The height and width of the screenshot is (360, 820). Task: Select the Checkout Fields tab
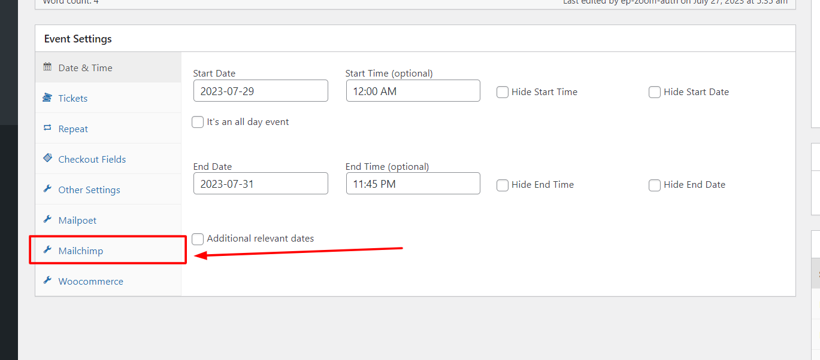(x=92, y=159)
